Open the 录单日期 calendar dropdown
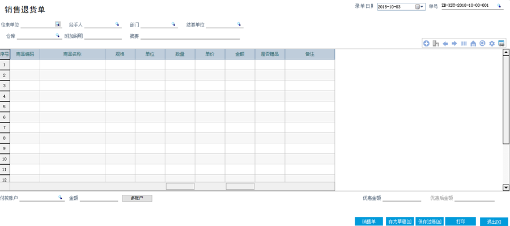This screenshot has height=226, width=510. tap(419, 7)
